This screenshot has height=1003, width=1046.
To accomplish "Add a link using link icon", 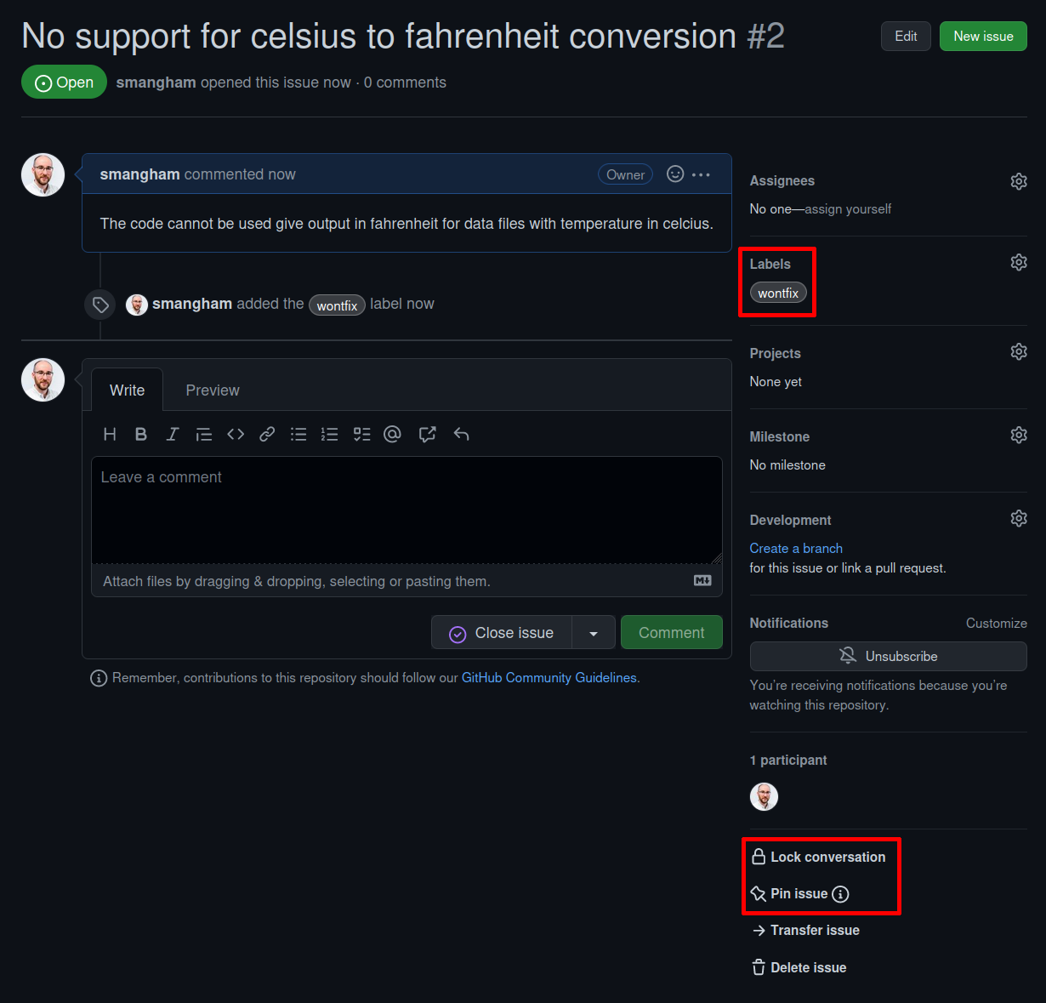I will [267, 435].
